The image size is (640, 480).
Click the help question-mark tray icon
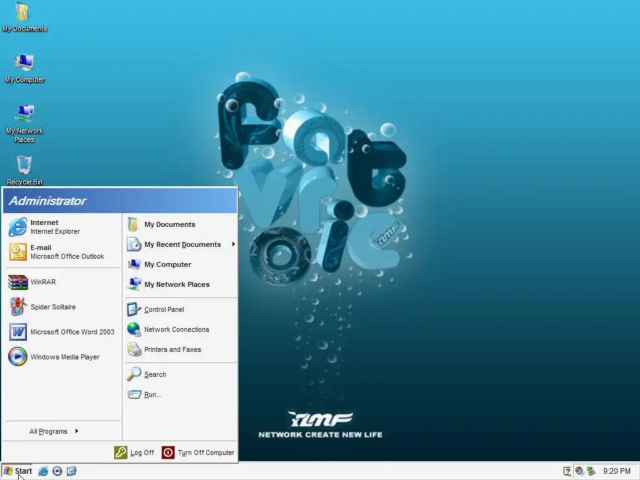(x=567, y=471)
